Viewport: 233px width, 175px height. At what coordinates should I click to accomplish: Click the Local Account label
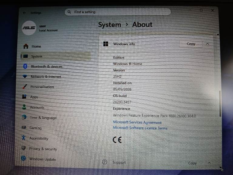pyautogui.click(x=49, y=30)
